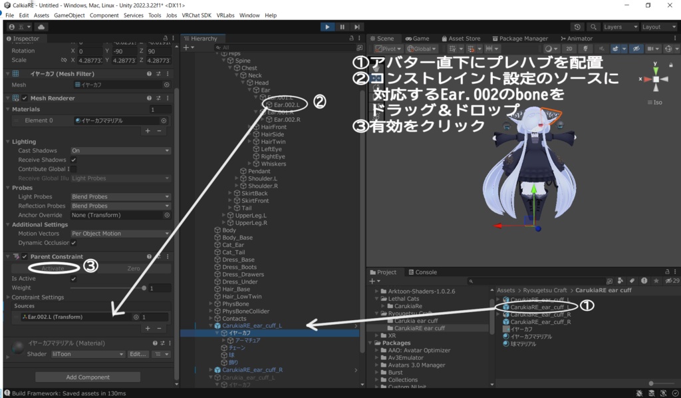Toggle scene effects layers icon
Screen dimensions: 681x398
coord(616,49)
